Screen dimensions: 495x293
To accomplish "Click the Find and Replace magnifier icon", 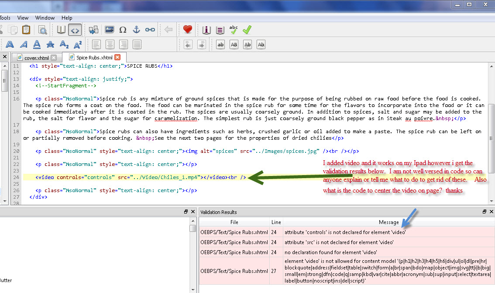I will click(42, 30).
